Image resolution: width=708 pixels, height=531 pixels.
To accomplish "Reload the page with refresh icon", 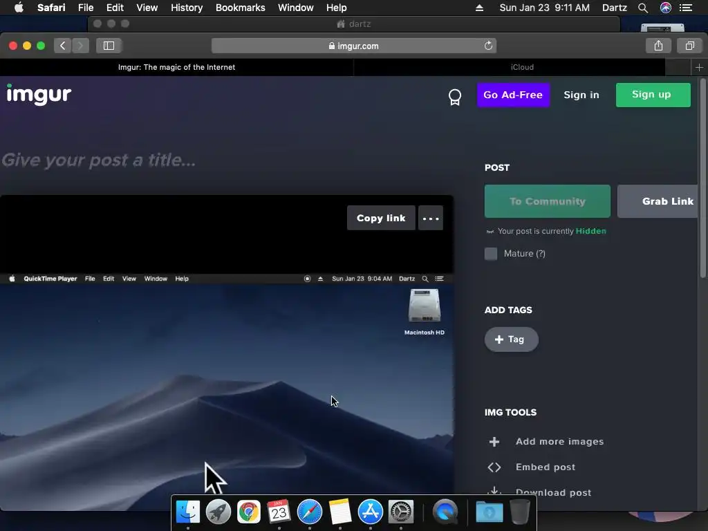I will (x=488, y=46).
